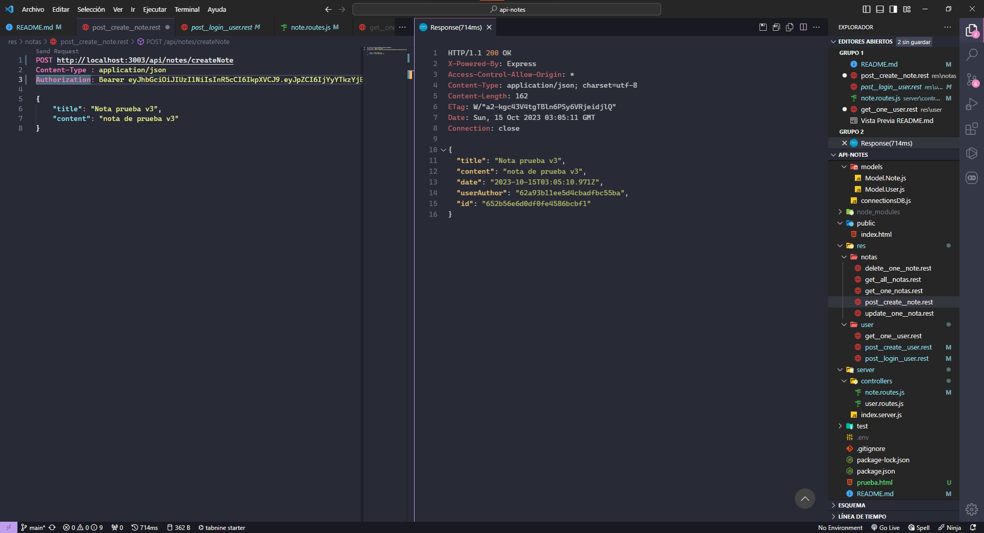Open the Run and Debug view
This screenshot has width=984, height=533.
pos(971,104)
